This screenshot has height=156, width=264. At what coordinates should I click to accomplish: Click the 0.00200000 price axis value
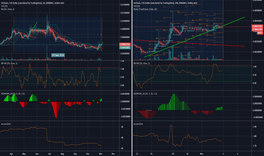(x=125, y=53)
